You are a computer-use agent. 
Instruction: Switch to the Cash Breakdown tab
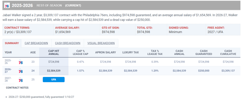(x=68, y=43)
